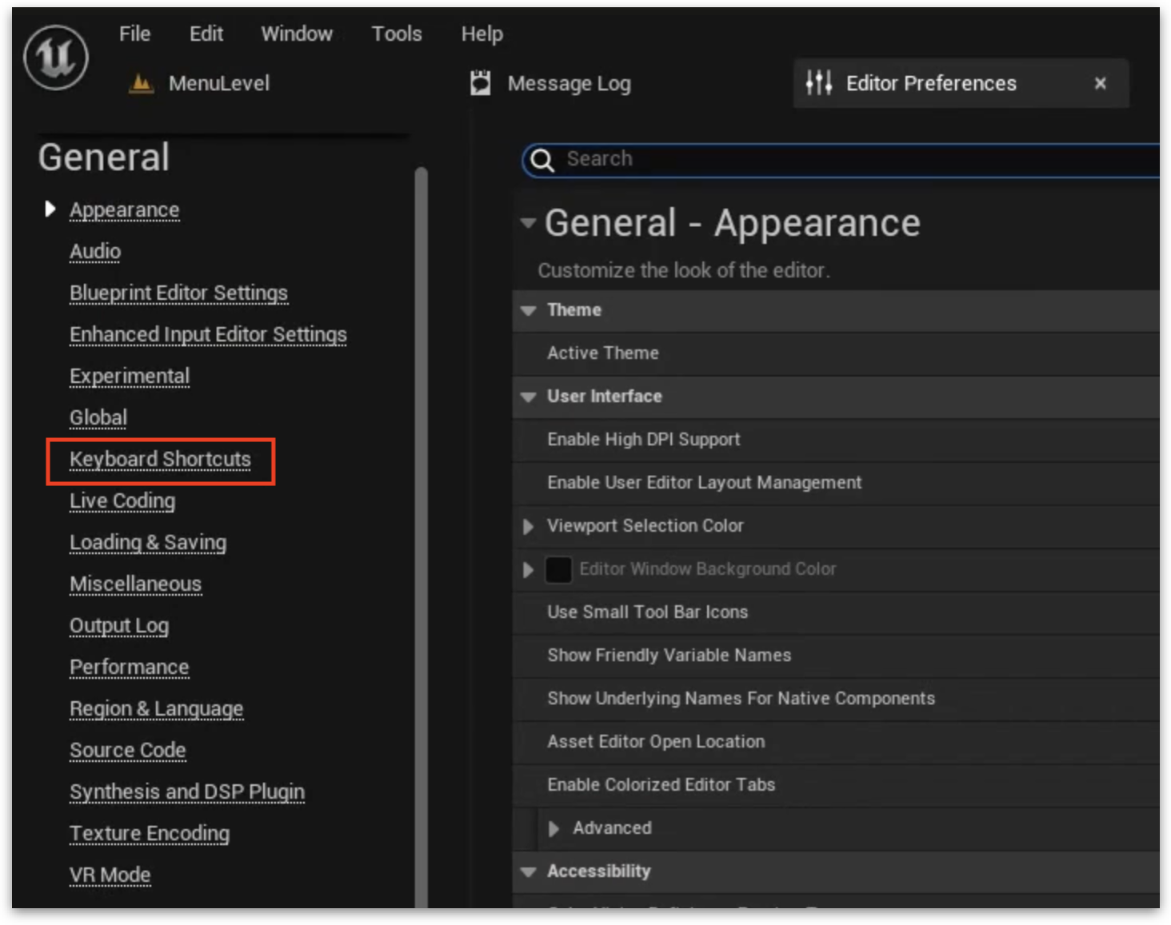Click the category list scrollbar
Screen dimensions: 1171x925
click(x=421, y=537)
